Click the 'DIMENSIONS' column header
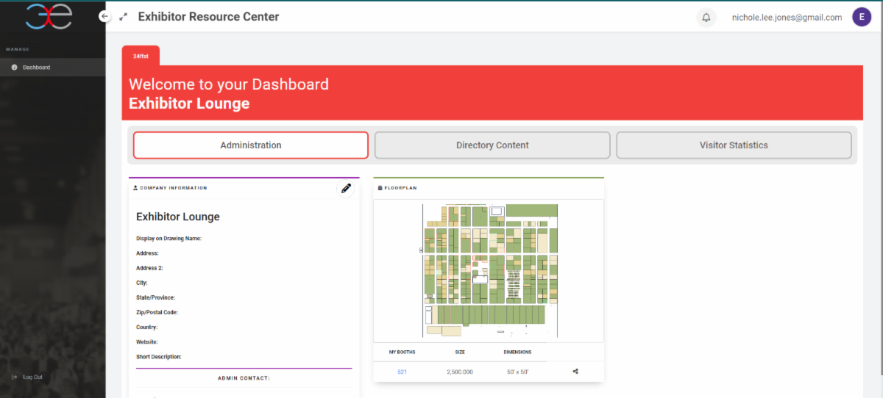Image resolution: width=883 pixels, height=398 pixels. [x=517, y=352]
